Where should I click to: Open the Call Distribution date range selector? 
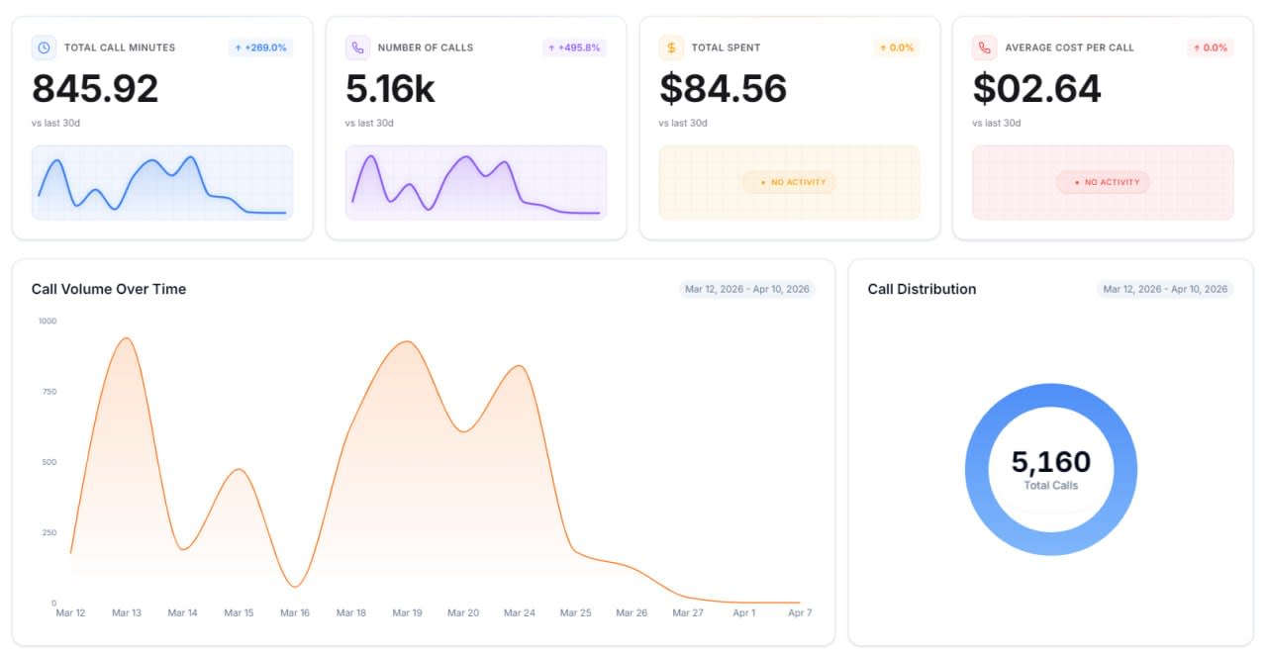(x=1165, y=289)
